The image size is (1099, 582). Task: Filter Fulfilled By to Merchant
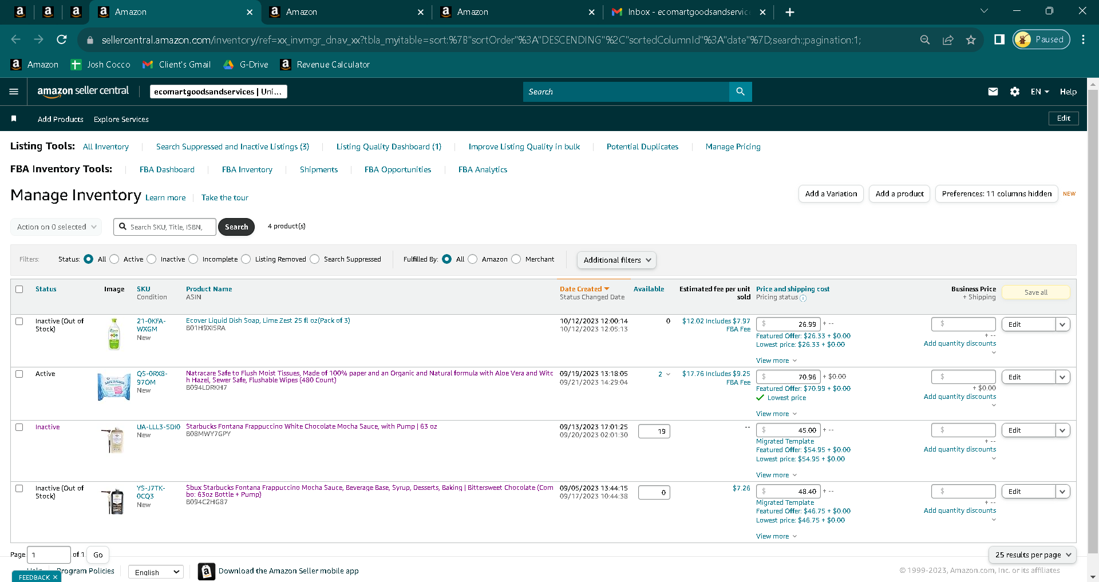click(516, 259)
